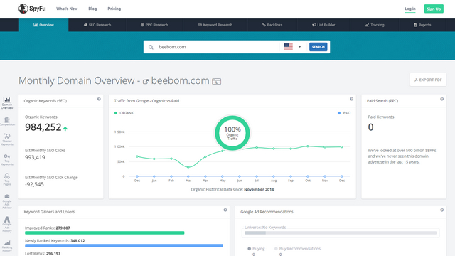Viewport: 455px width, 256px height.
Task: Switch to the Backlinks tab
Action: (x=272, y=25)
